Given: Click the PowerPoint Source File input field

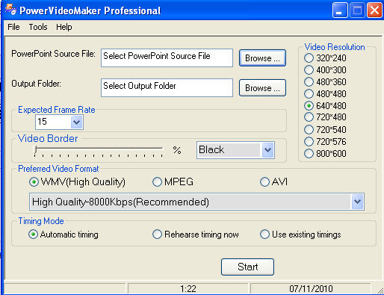Looking at the screenshot, I should click(167, 58).
